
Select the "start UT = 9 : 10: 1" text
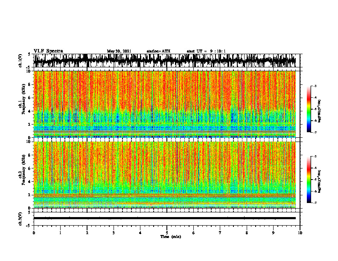point(206,51)
